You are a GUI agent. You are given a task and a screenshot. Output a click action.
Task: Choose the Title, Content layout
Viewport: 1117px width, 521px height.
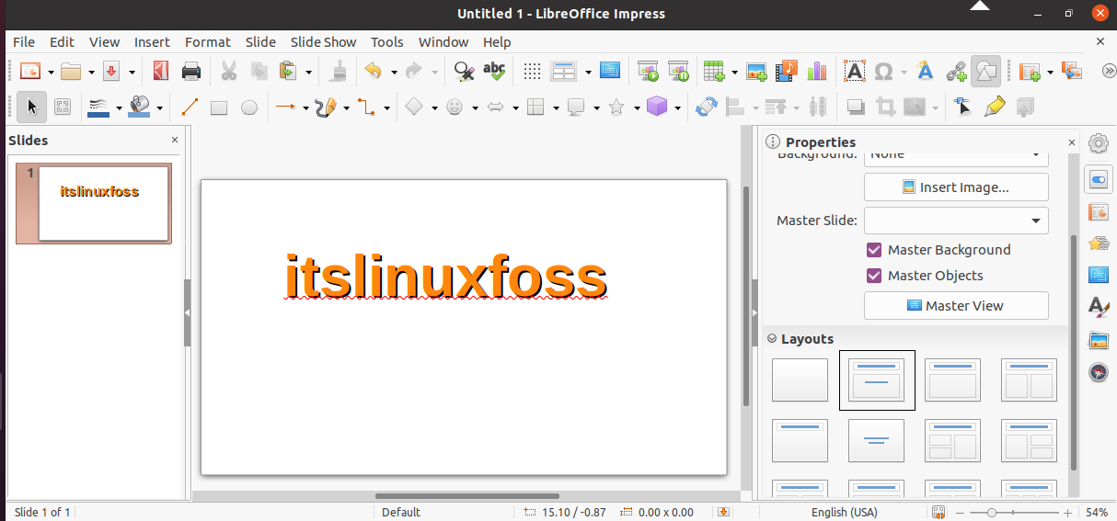pyautogui.click(x=952, y=379)
